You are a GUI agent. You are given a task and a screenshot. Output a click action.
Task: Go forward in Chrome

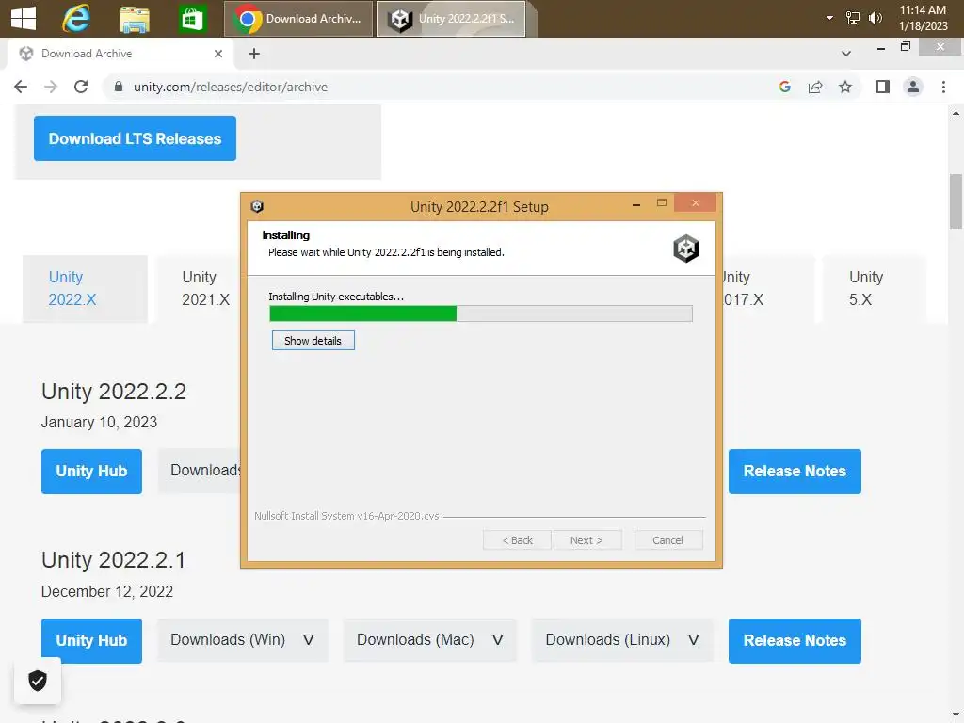51,87
